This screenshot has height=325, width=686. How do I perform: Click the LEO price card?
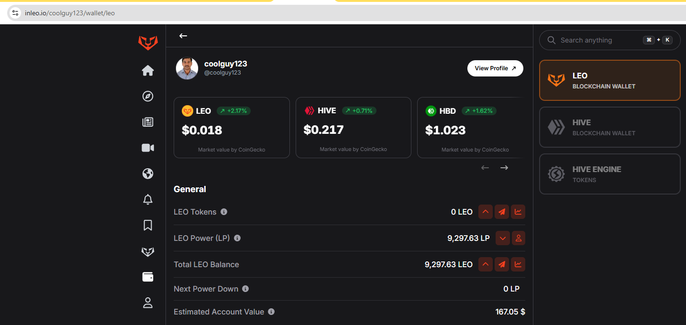pos(232,128)
